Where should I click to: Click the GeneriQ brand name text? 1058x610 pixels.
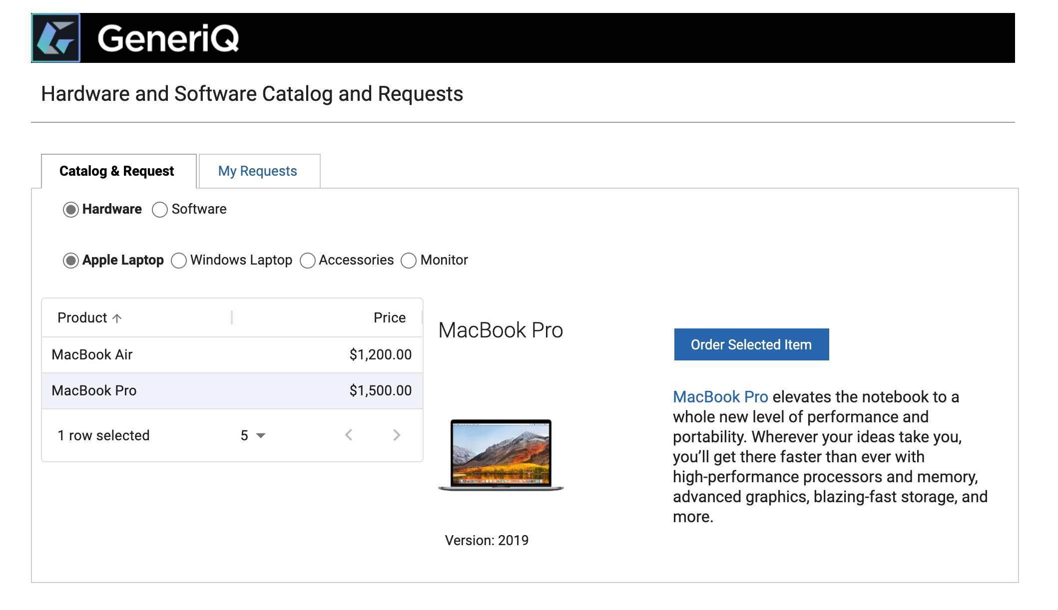168,38
